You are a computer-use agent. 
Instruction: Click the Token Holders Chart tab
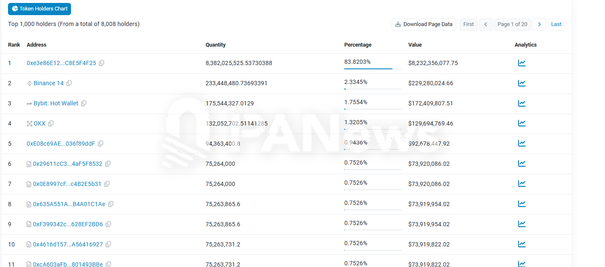[x=39, y=9]
